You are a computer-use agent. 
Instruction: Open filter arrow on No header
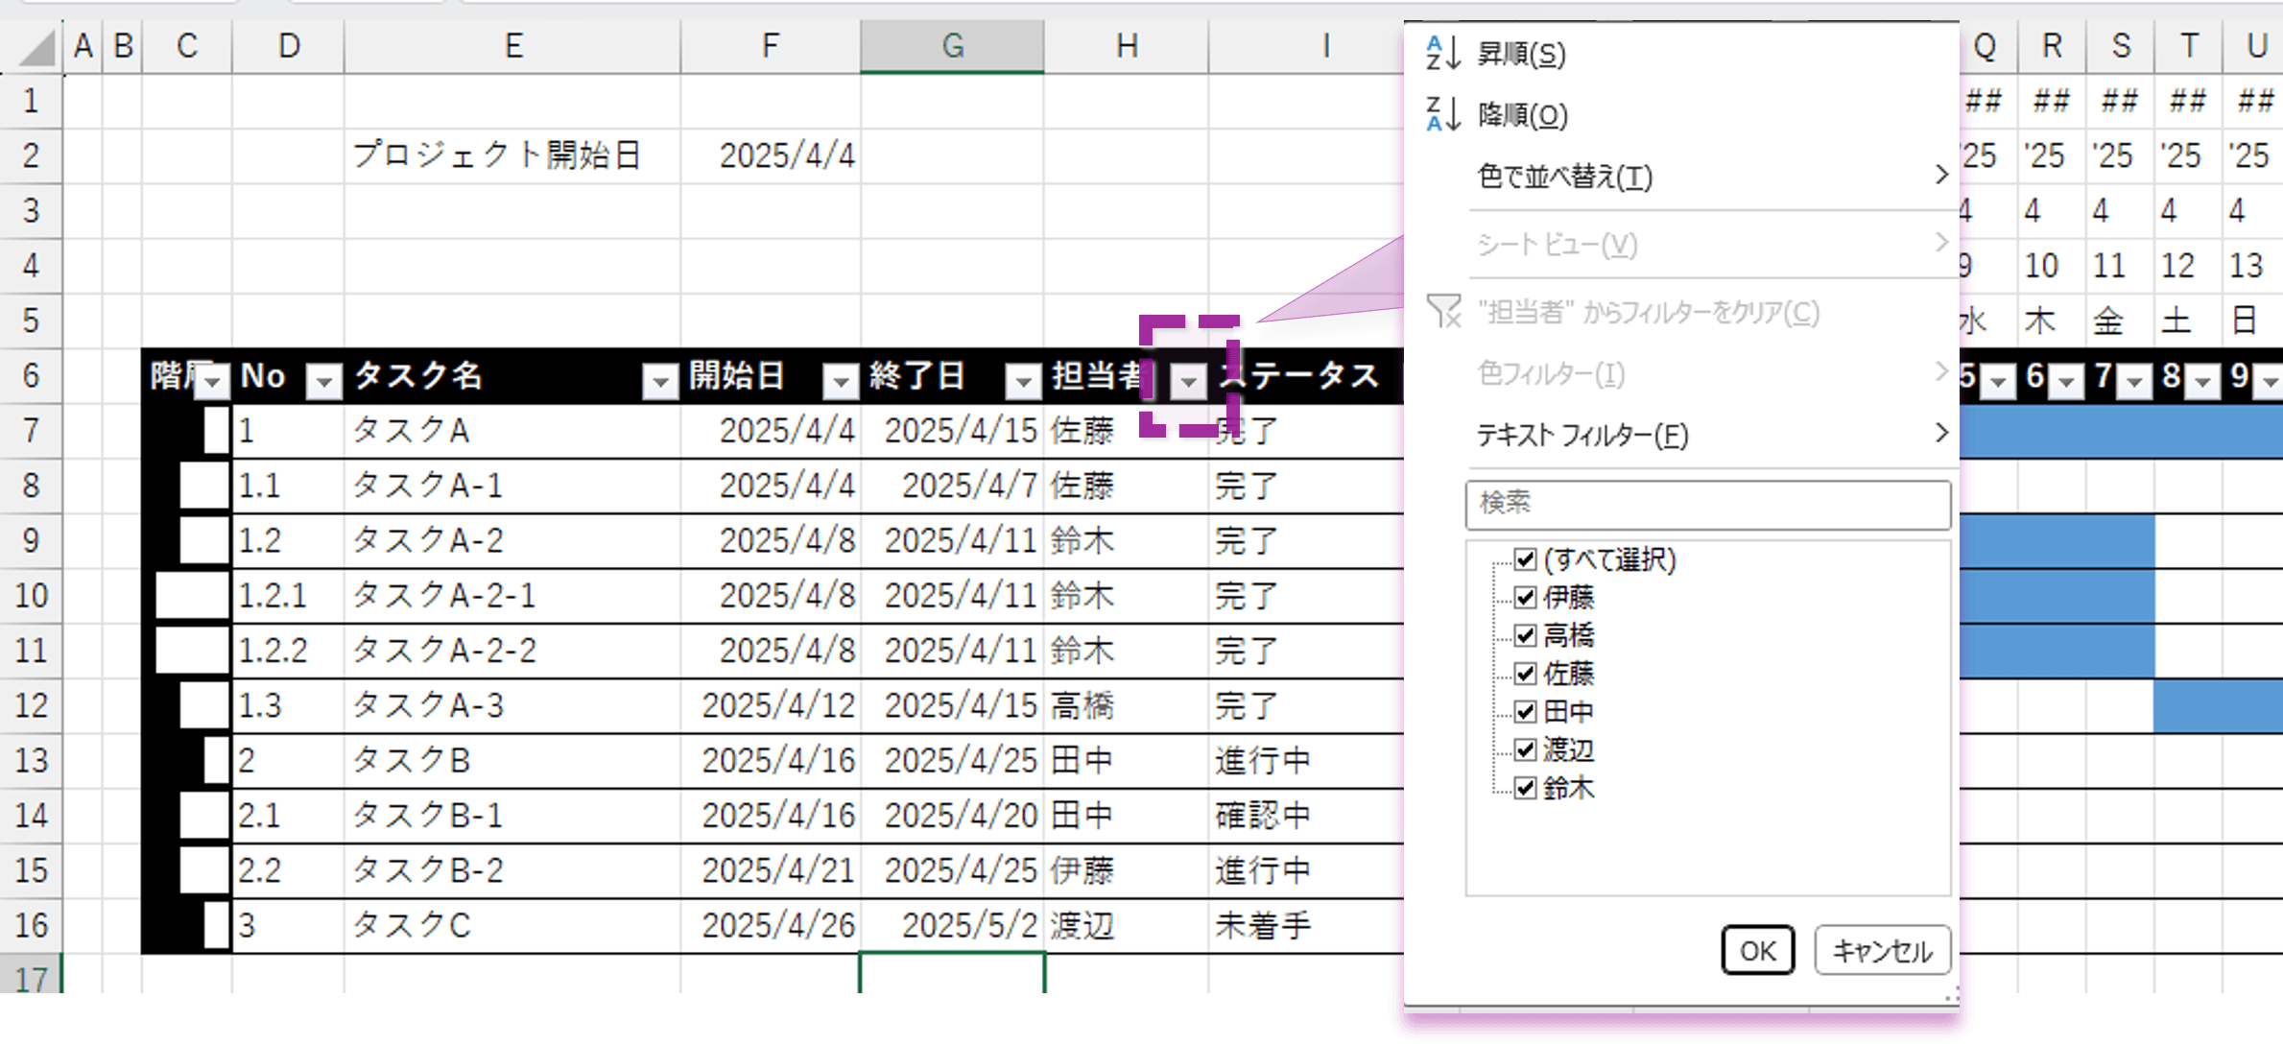click(x=324, y=382)
